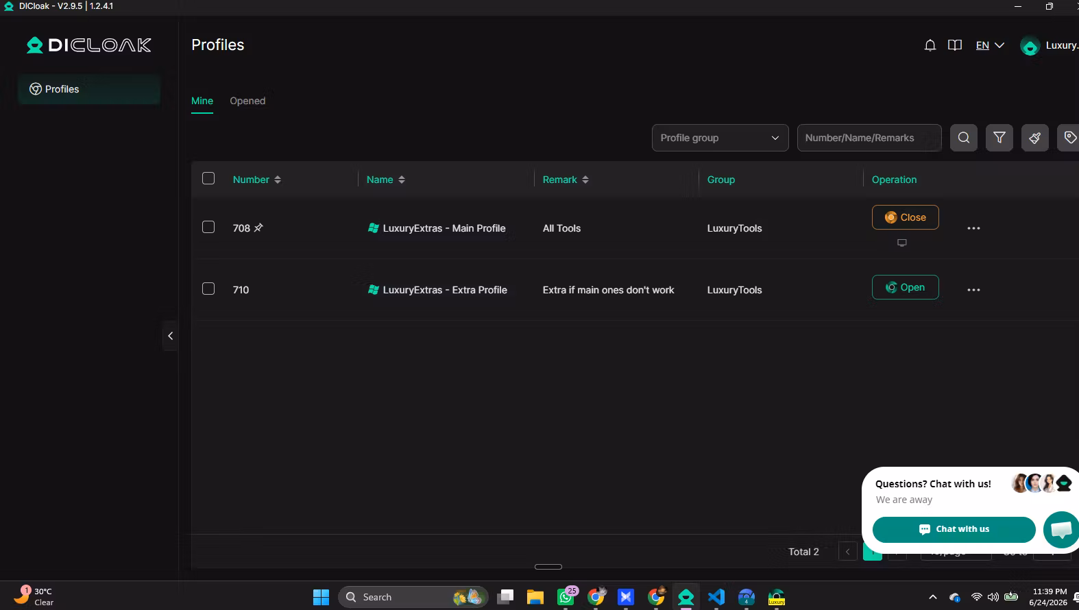Screen dimensions: 1079x610
Task: Click the Chat with us button
Action: [x=954, y=529]
